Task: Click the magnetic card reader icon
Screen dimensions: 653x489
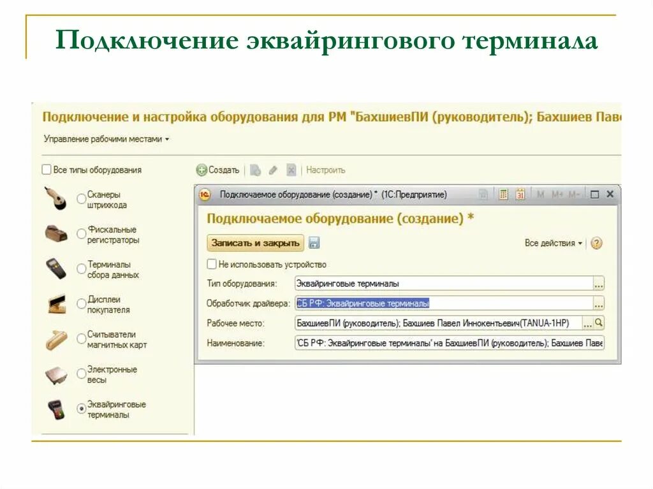Action: 56,339
